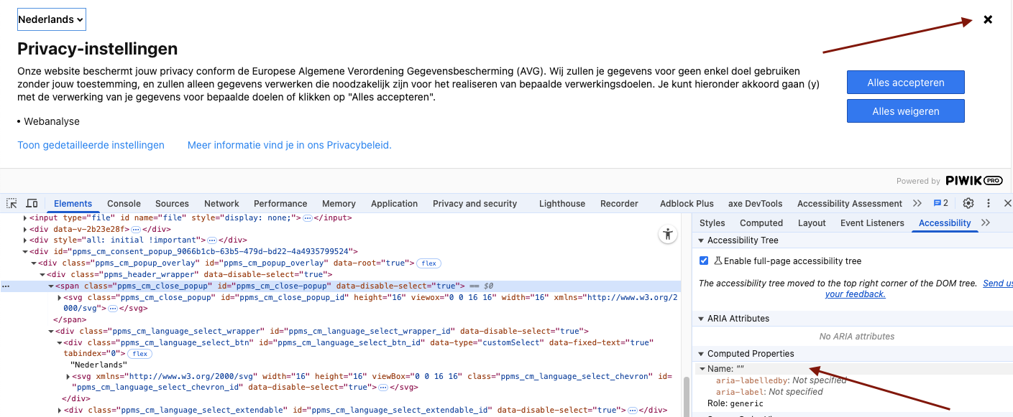Close the privacy settings popup

click(x=988, y=20)
